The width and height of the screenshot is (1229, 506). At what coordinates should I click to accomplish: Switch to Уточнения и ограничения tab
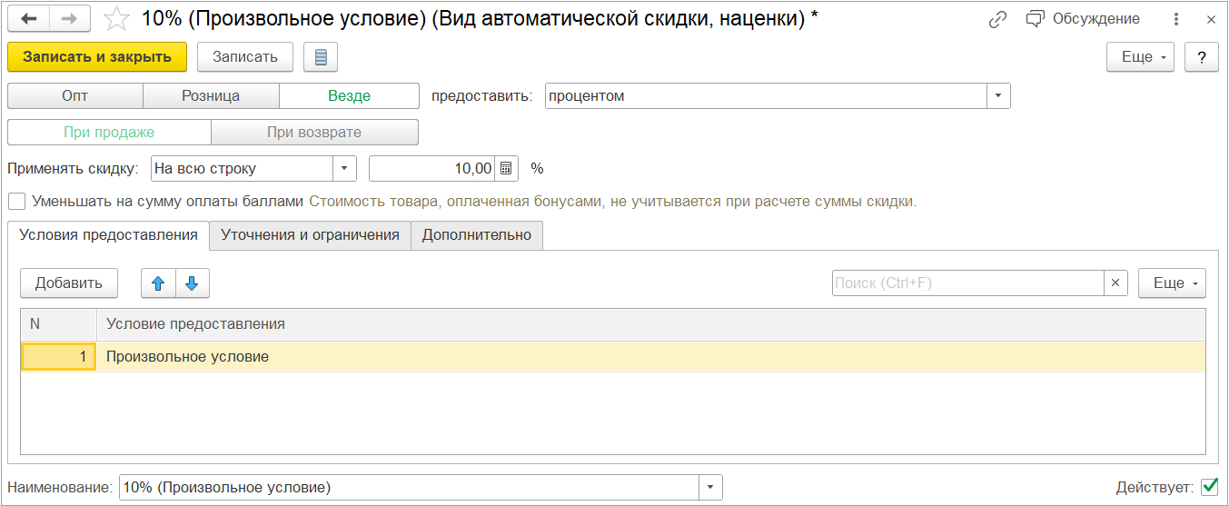click(x=310, y=234)
